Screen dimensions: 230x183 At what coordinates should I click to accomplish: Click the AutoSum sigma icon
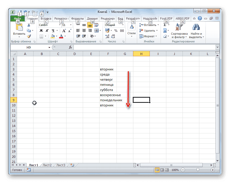(x=165, y=25)
